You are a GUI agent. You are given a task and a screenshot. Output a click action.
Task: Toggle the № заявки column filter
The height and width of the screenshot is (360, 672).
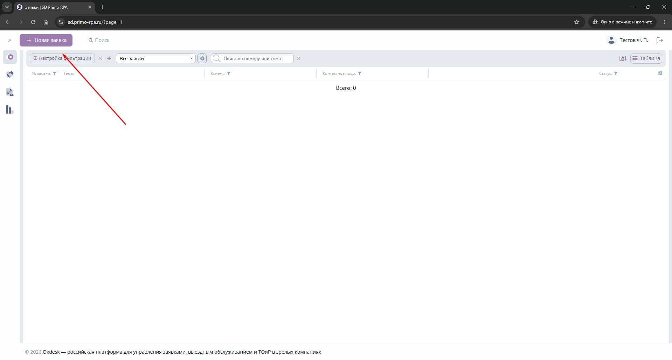[55, 73]
